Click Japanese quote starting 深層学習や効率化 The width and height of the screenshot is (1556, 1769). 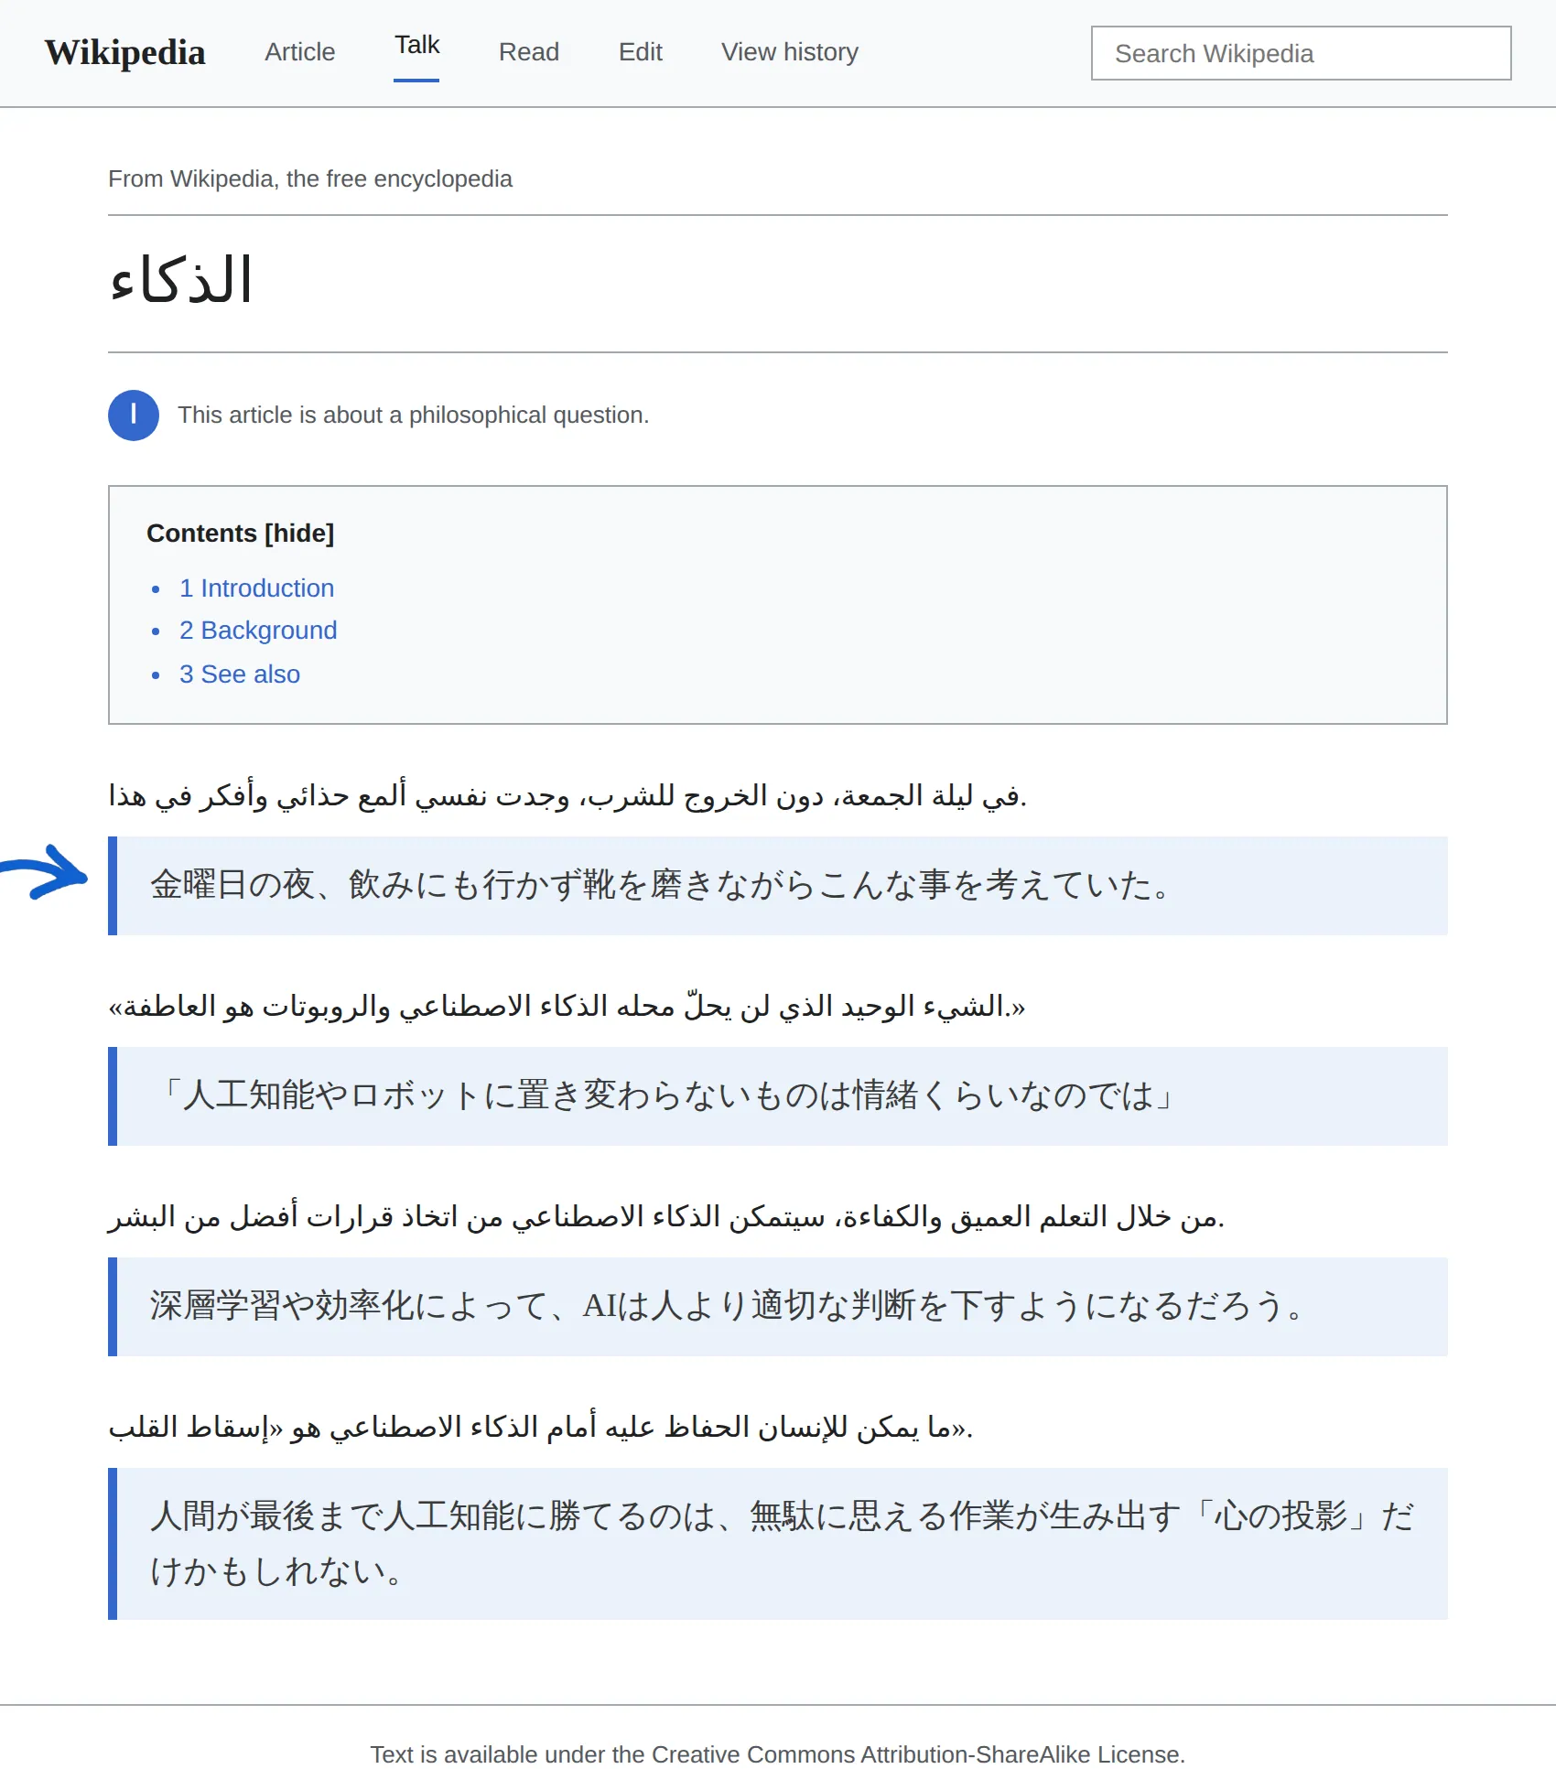778,1307
